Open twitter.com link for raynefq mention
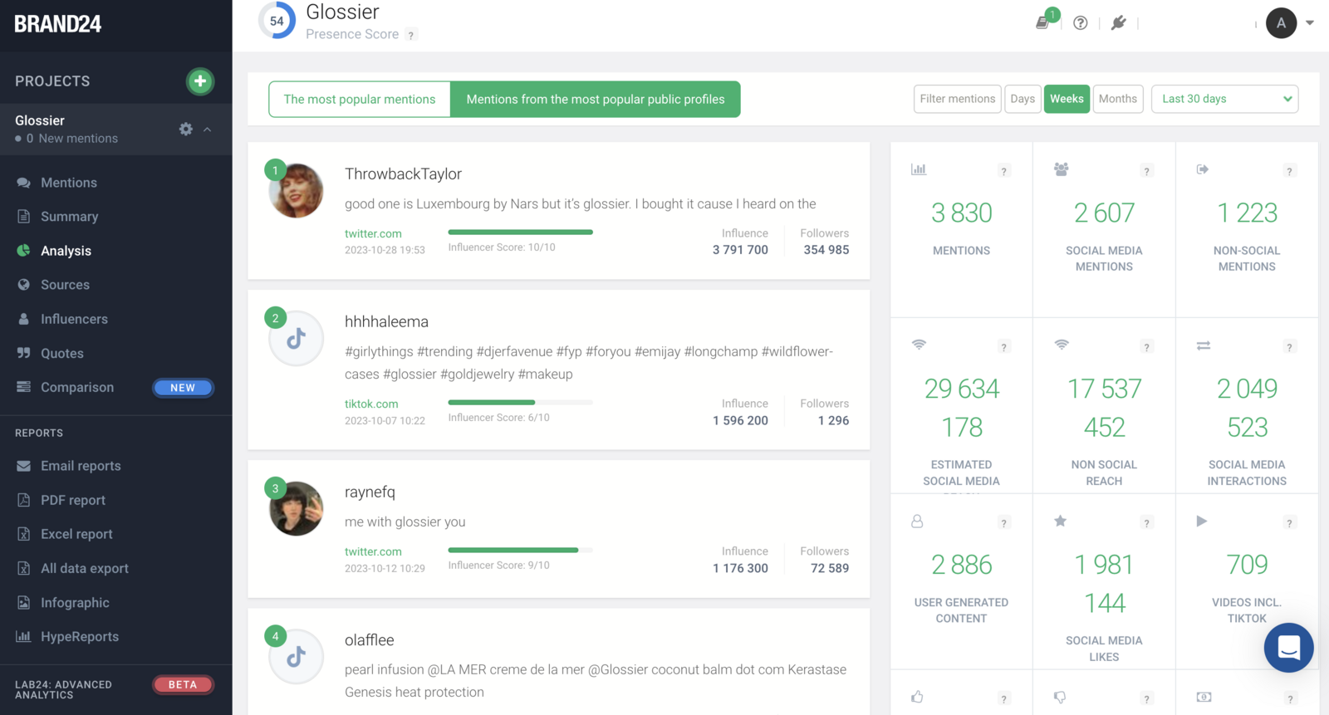This screenshot has width=1329, height=715. (373, 552)
